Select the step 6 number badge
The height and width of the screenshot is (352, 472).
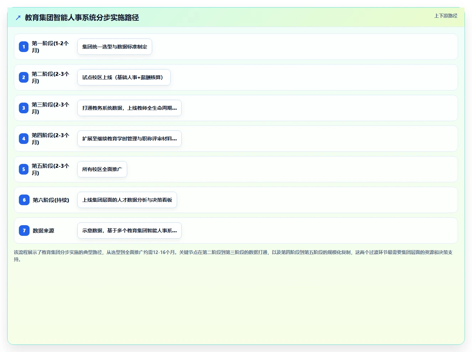(24, 200)
